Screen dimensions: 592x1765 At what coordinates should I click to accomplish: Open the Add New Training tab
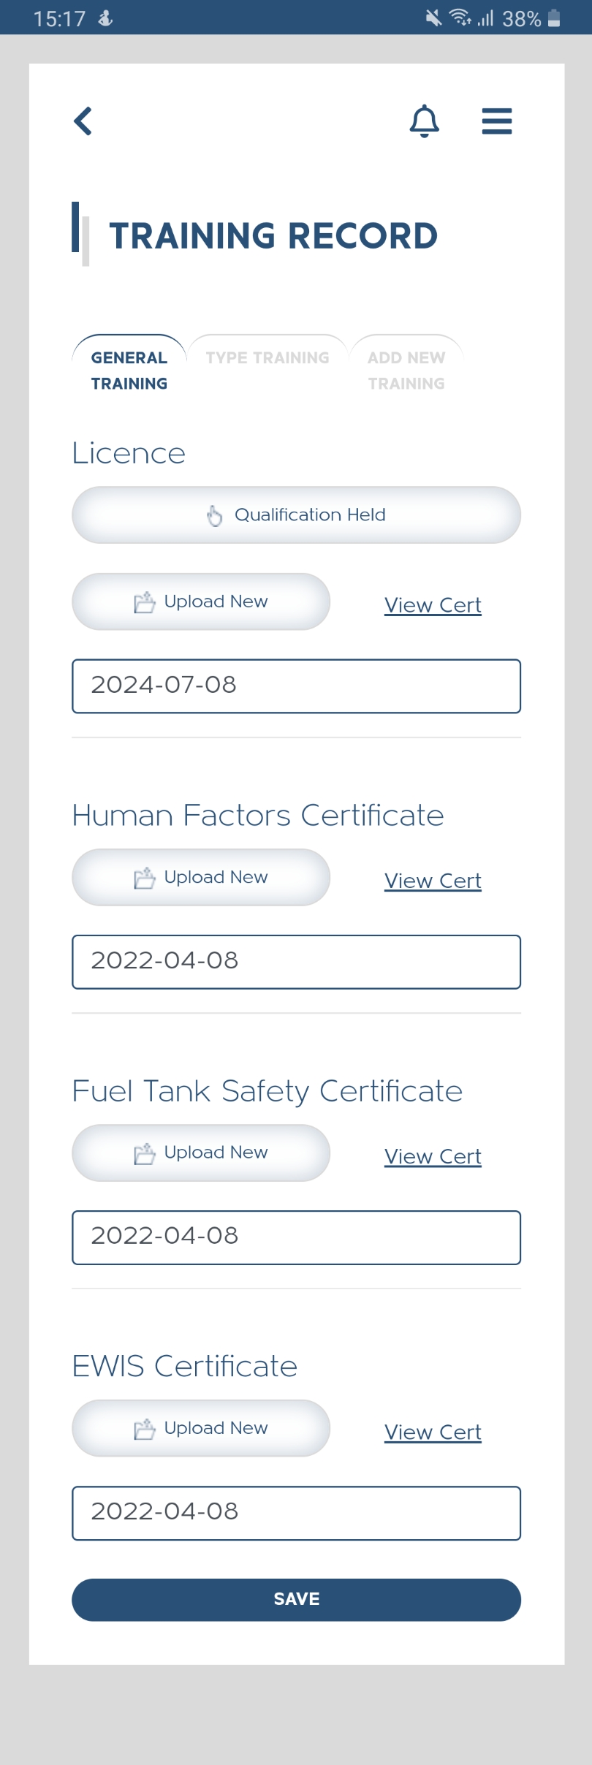tap(406, 370)
